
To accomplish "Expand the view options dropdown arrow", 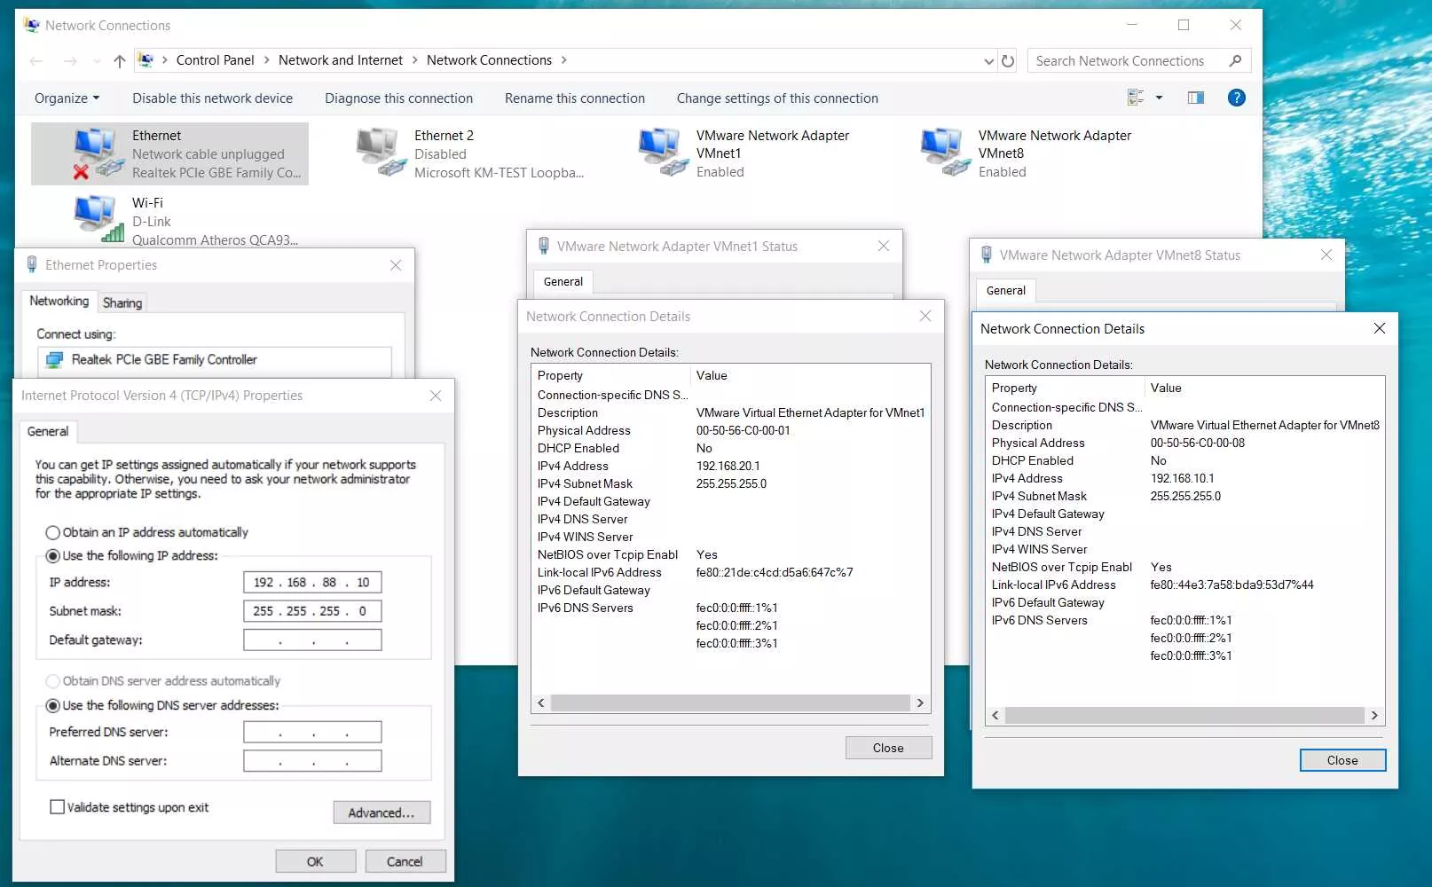I will [1159, 98].
